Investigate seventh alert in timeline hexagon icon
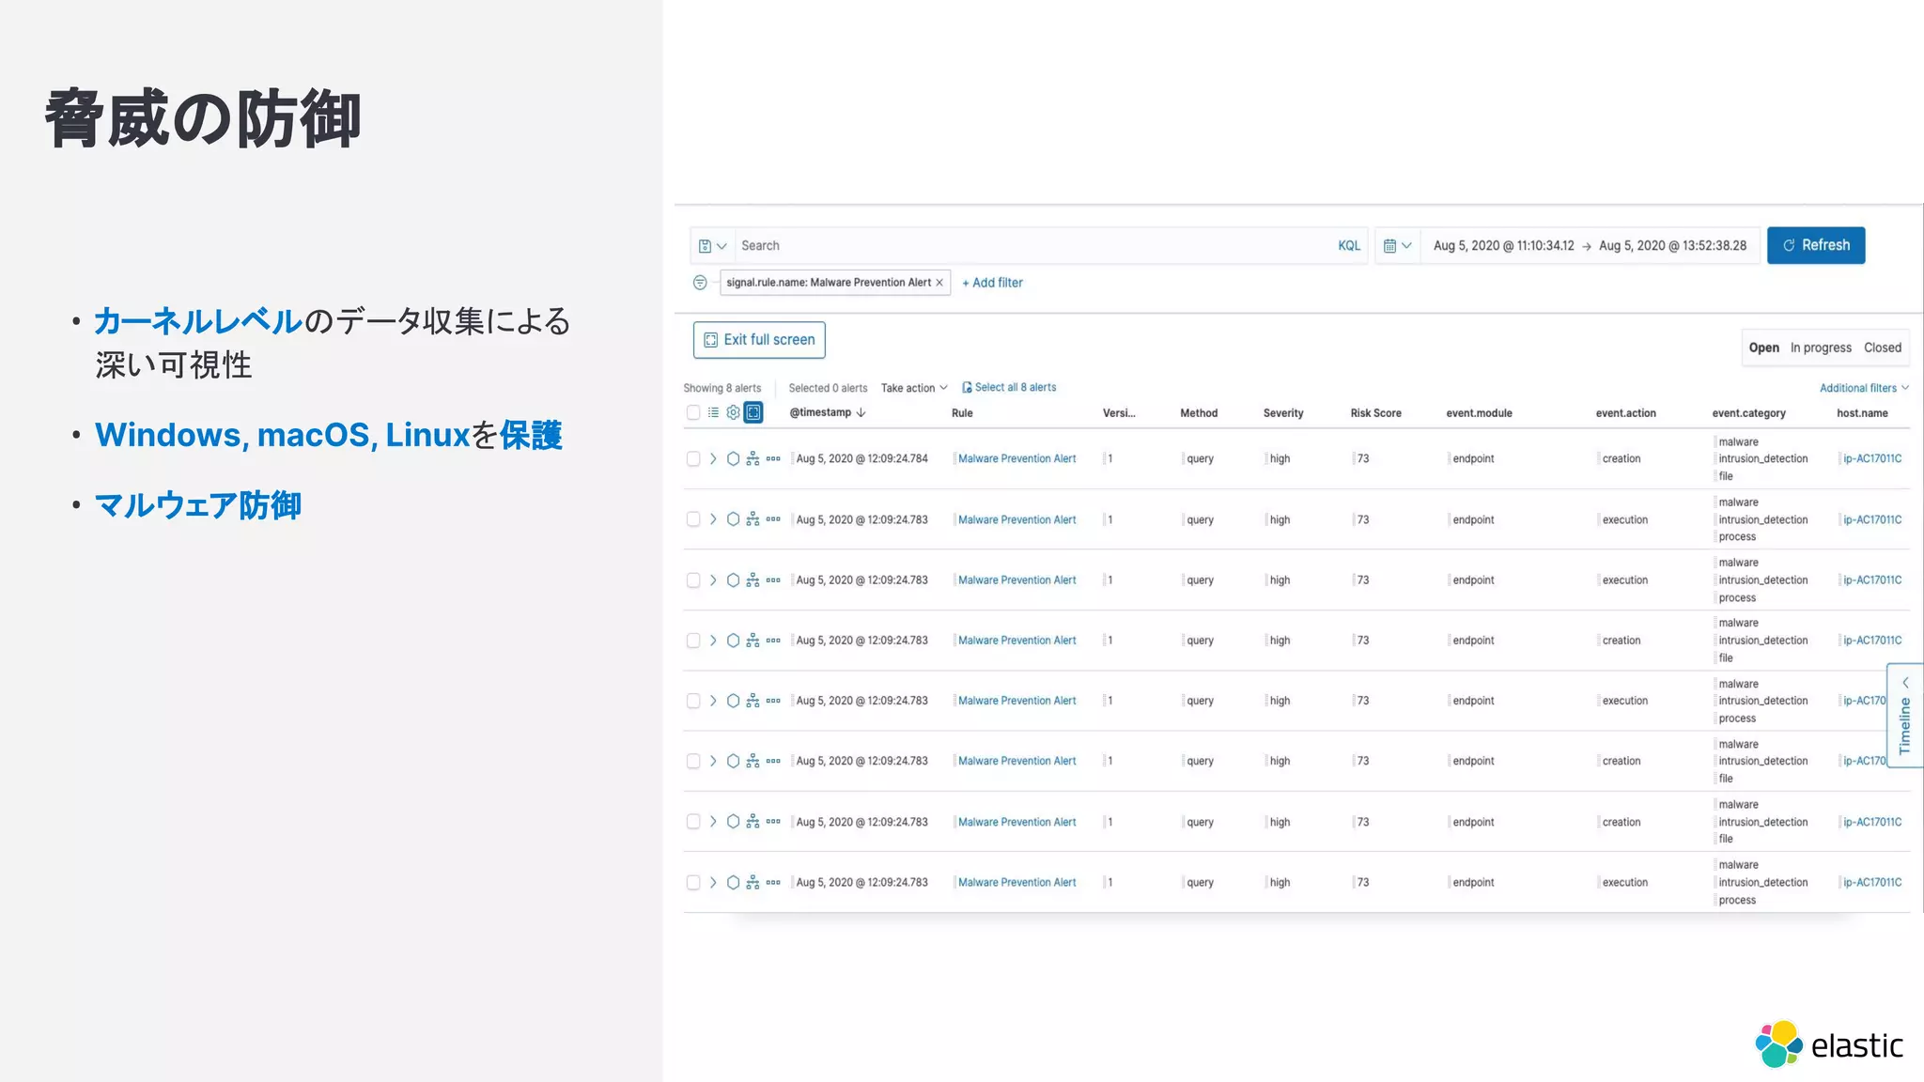 pyautogui.click(x=733, y=822)
